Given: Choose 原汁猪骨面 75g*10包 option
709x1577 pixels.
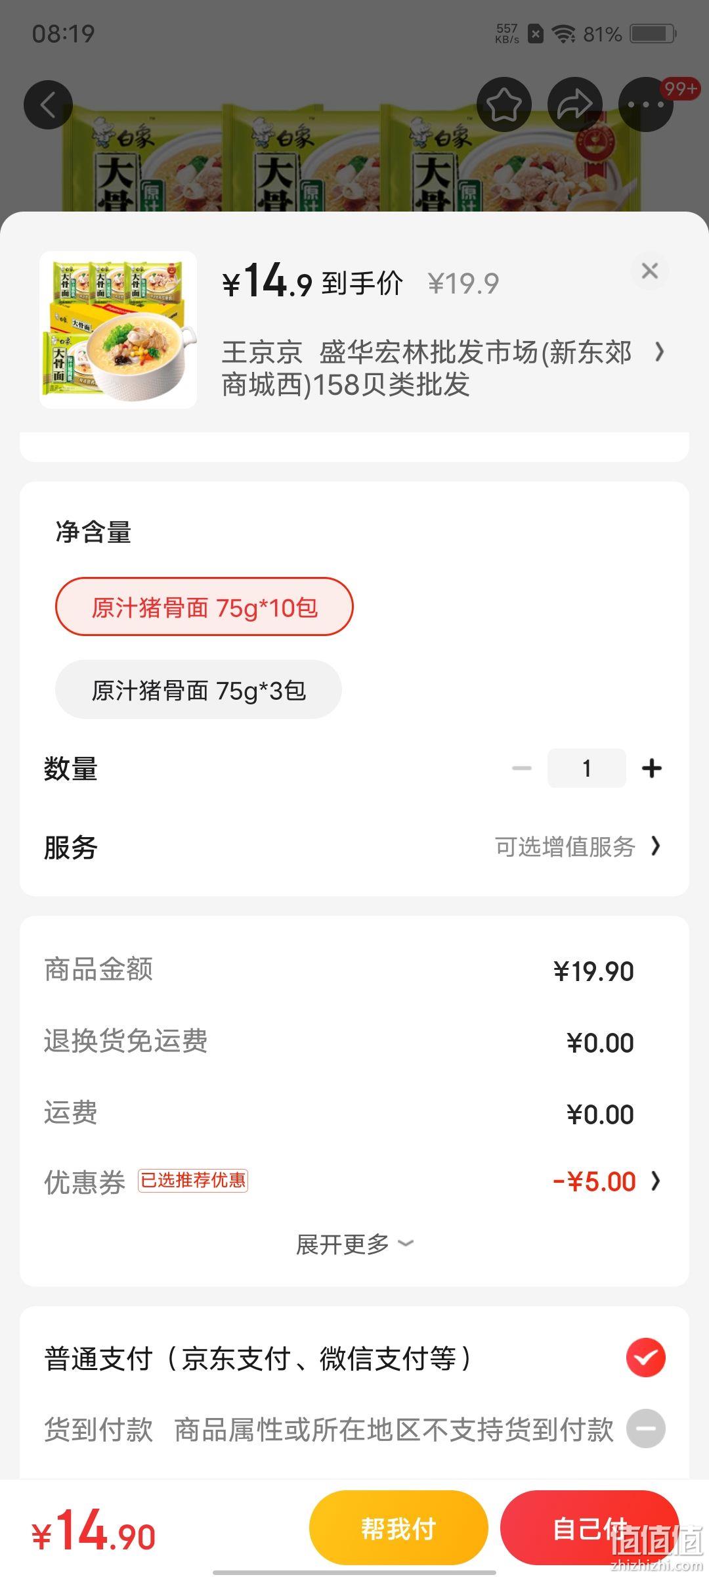Looking at the screenshot, I should (204, 606).
